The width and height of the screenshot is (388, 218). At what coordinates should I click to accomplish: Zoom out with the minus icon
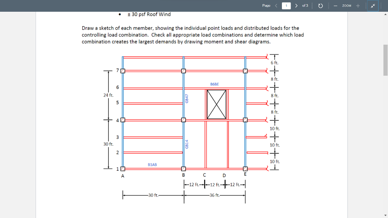(x=335, y=6)
